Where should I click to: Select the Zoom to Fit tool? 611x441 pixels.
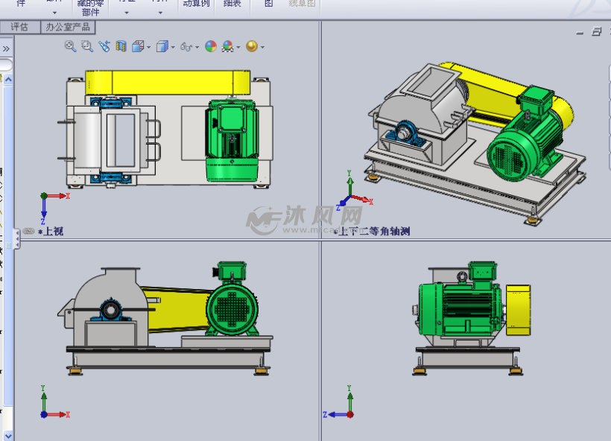(69, 45)
